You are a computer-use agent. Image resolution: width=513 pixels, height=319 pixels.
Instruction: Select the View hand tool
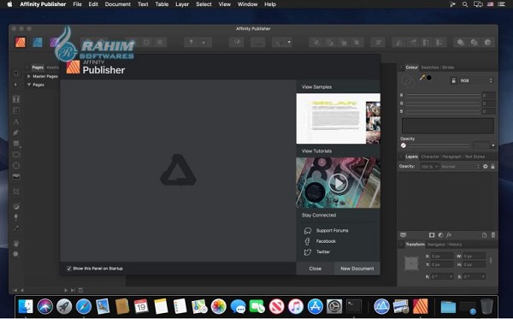coord(16,243)
